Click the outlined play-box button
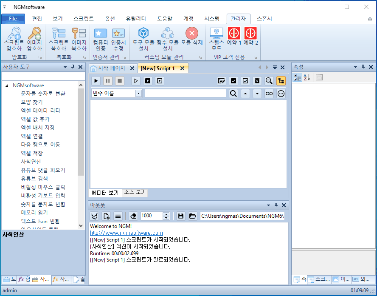 click(159, 81)
